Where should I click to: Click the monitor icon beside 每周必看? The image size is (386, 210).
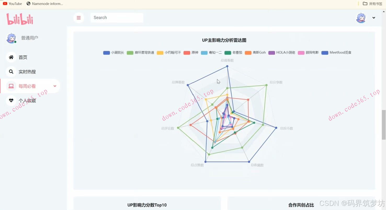click(11, 86)
